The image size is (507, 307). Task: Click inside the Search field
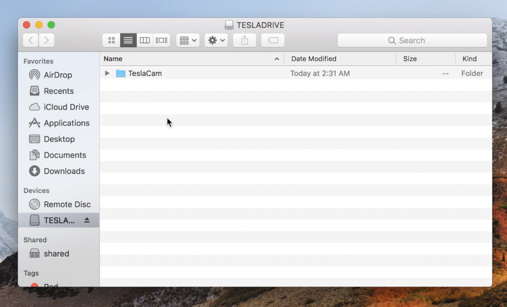click(x=412, y=41)
